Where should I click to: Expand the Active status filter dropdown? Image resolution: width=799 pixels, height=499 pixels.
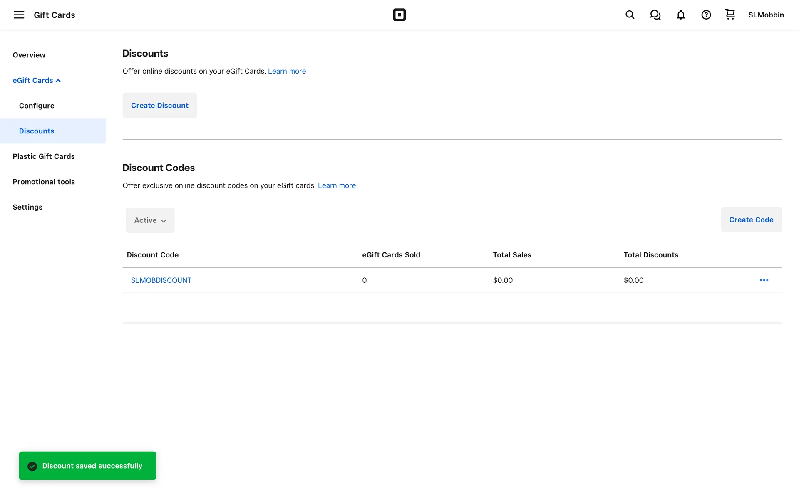click(150, 220)
